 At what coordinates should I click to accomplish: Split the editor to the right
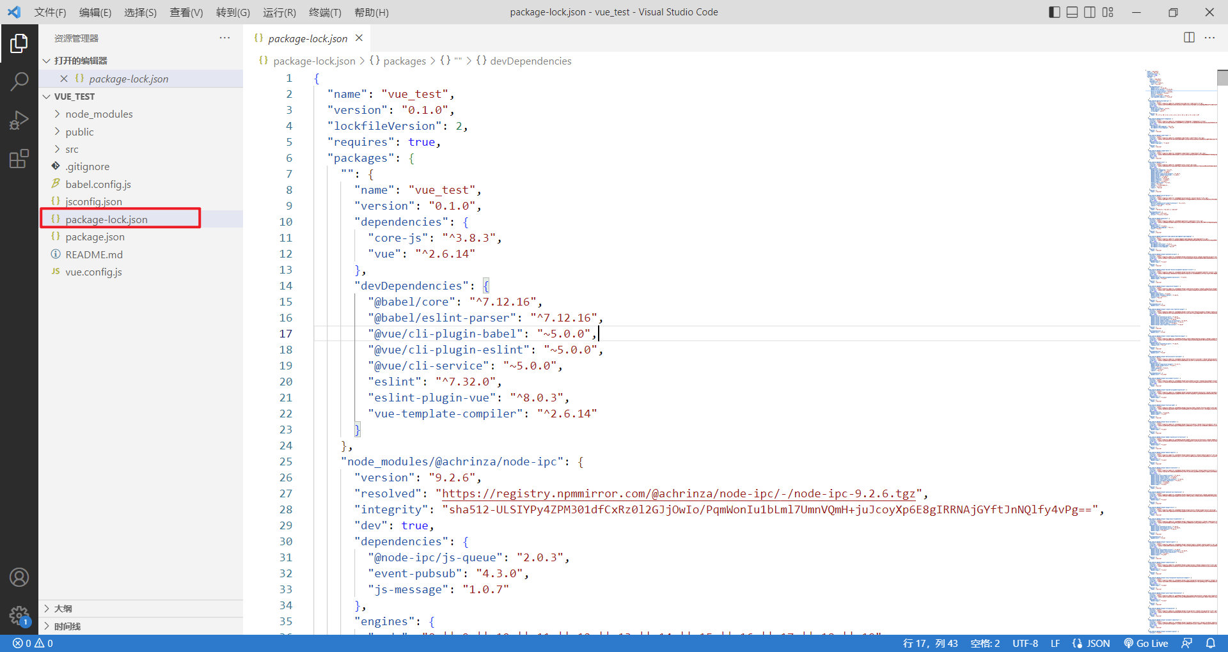pyautogui.click(x=1189, y=38)
